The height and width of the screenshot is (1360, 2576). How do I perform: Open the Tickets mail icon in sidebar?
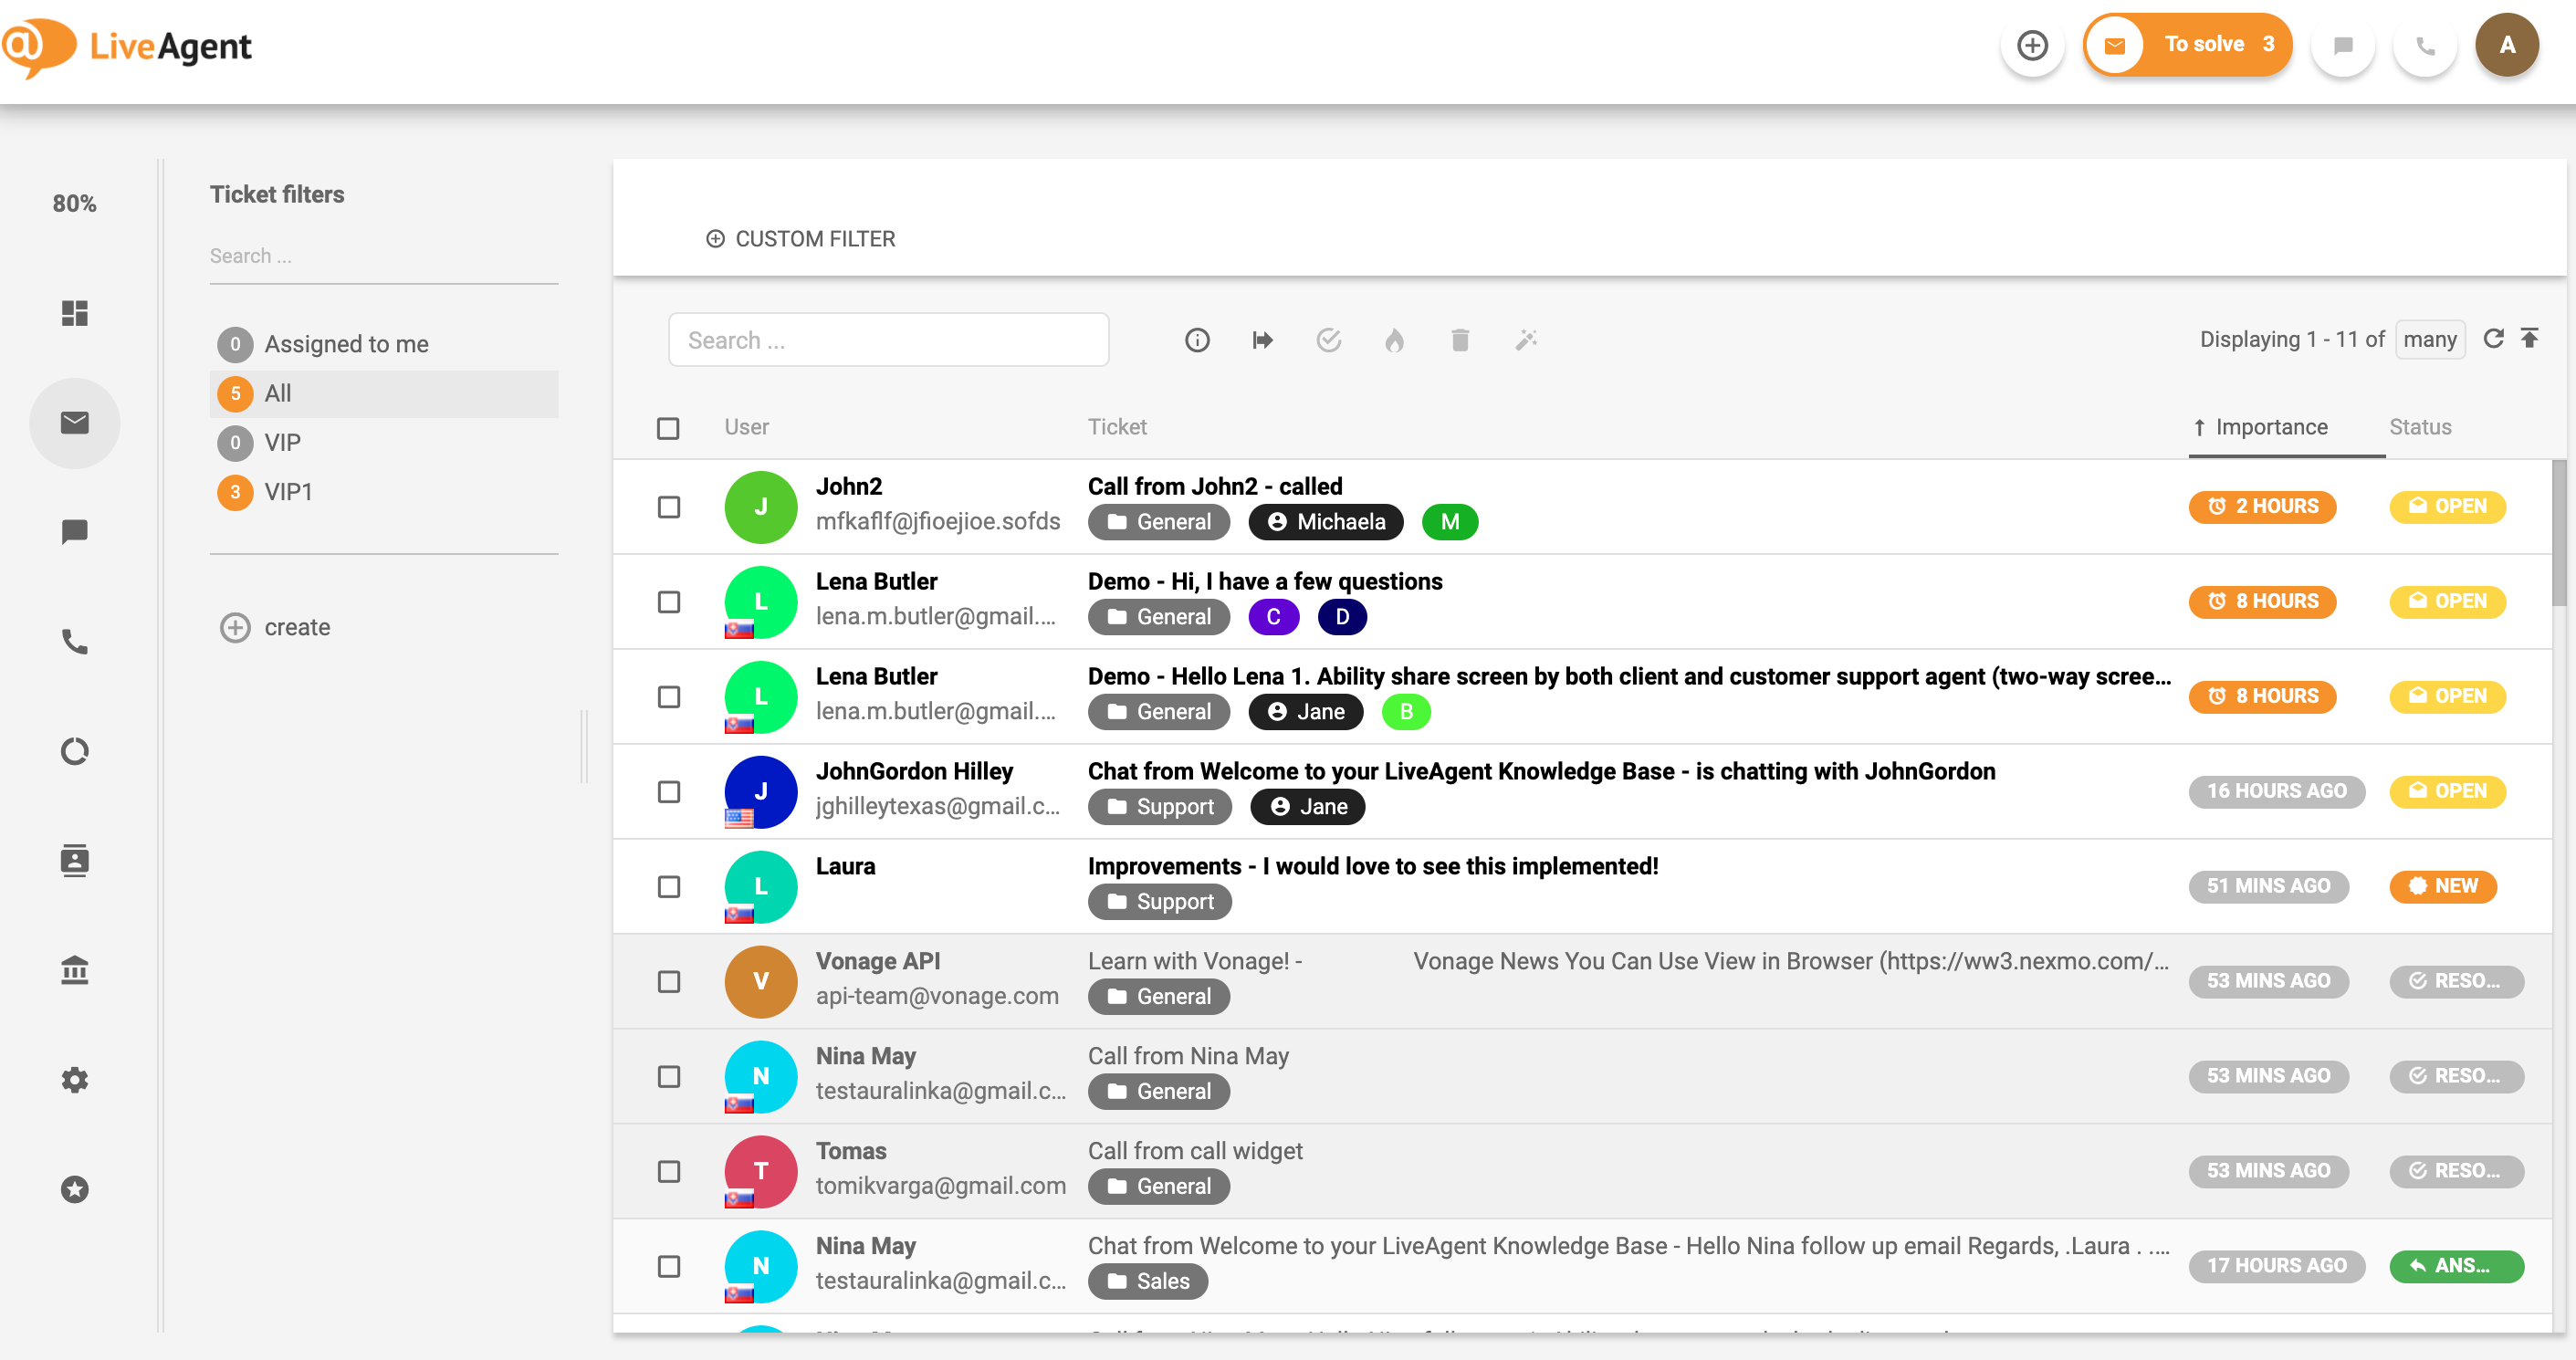[x=75, y=423]
